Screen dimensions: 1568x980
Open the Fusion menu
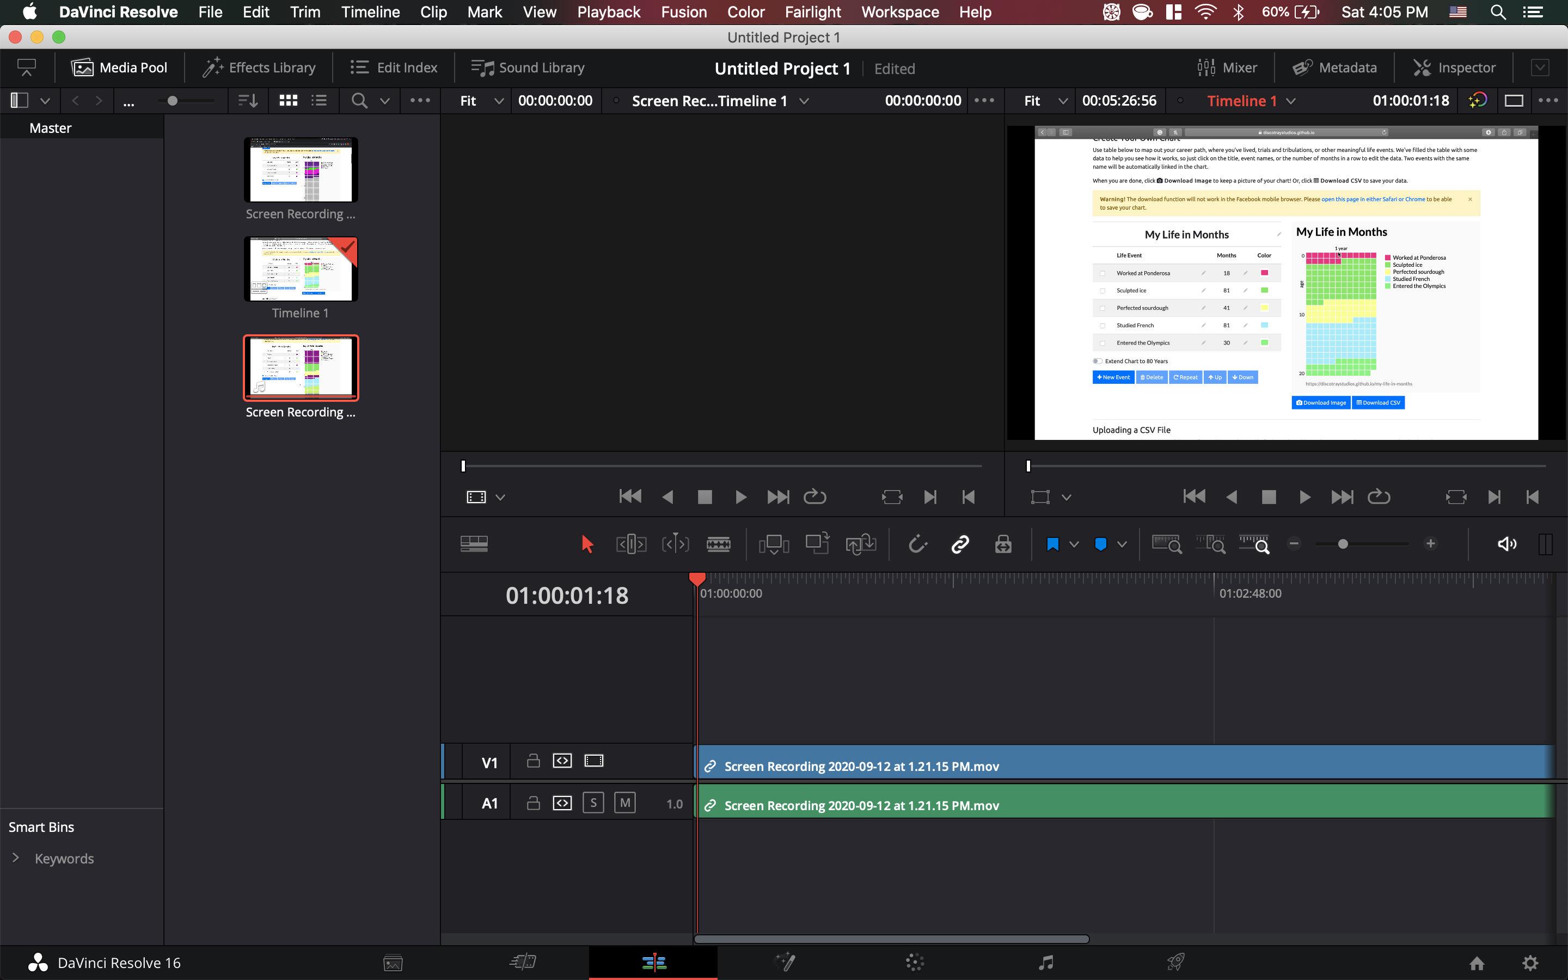point(684,13)
